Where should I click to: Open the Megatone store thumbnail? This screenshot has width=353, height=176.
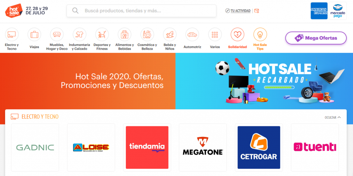point(203,147)
